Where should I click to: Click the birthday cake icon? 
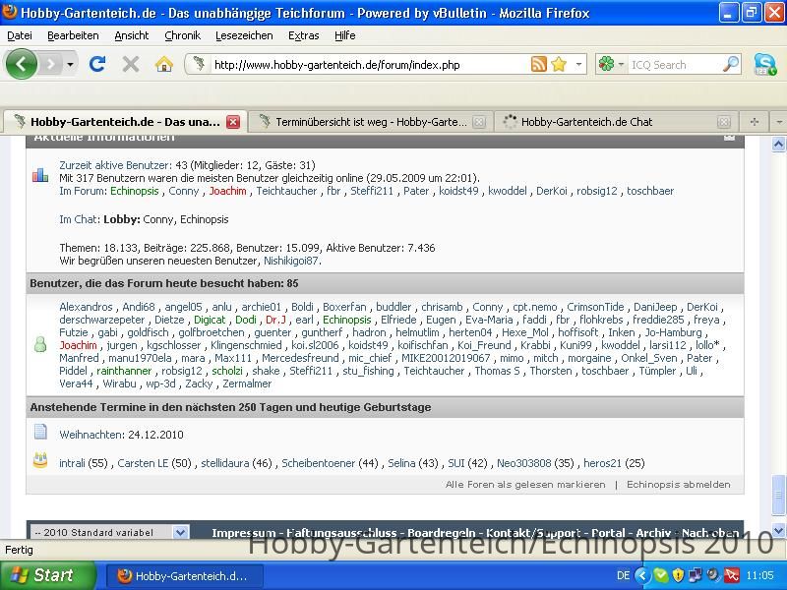click(40, 460)
